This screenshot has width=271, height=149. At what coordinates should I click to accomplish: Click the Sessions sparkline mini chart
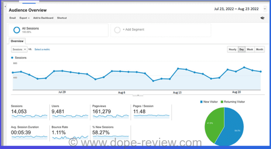click(x=29, y=116)
